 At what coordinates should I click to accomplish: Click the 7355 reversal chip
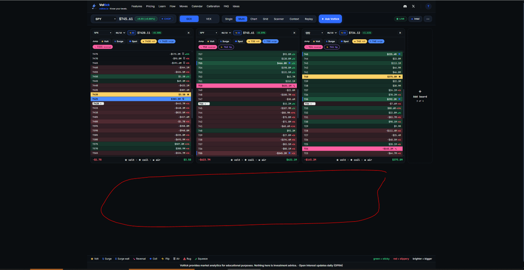click(103, 47)
